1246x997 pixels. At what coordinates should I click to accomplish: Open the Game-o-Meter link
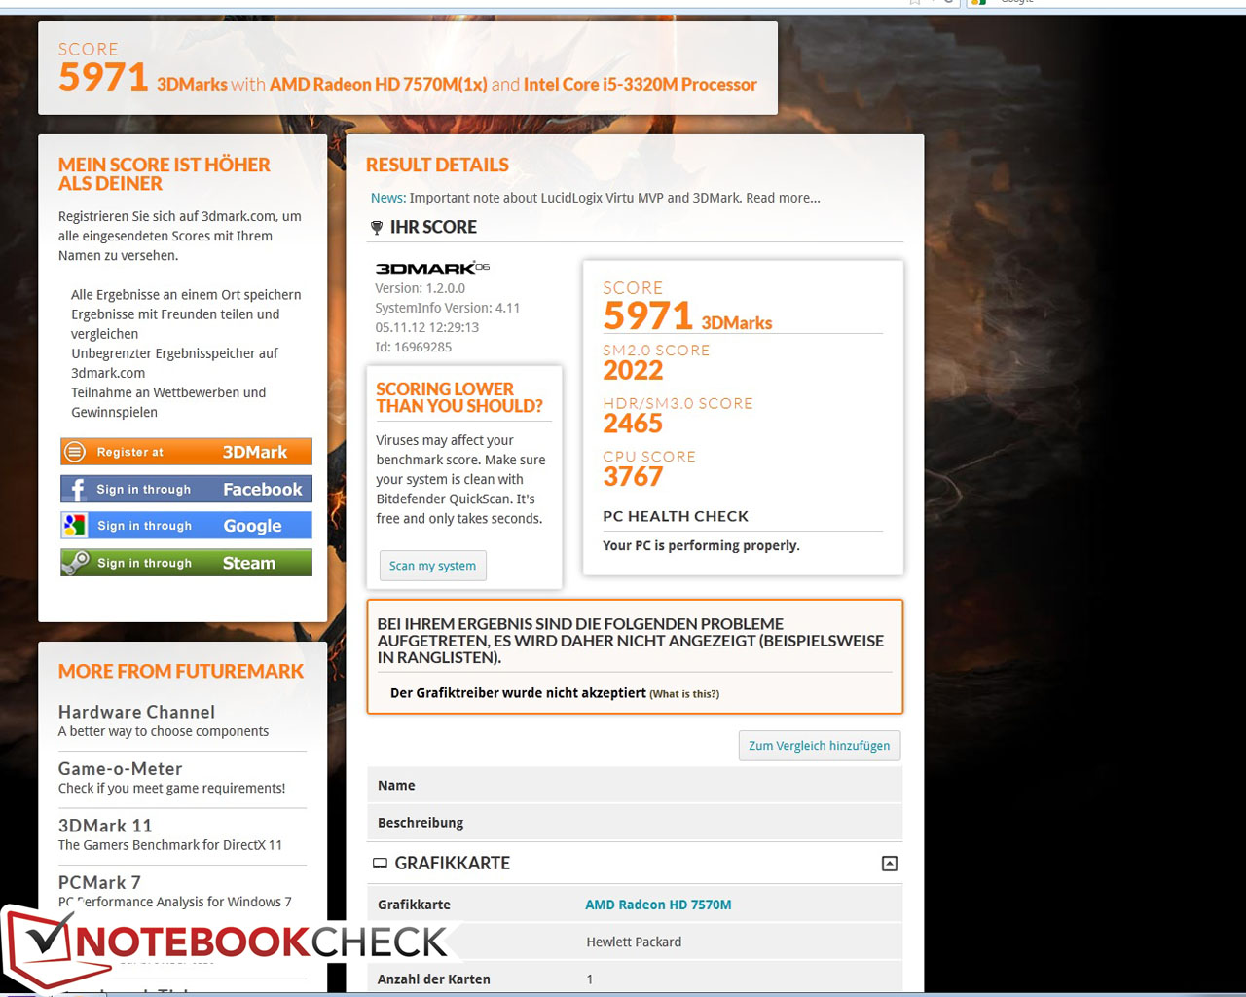click(120, 769)
